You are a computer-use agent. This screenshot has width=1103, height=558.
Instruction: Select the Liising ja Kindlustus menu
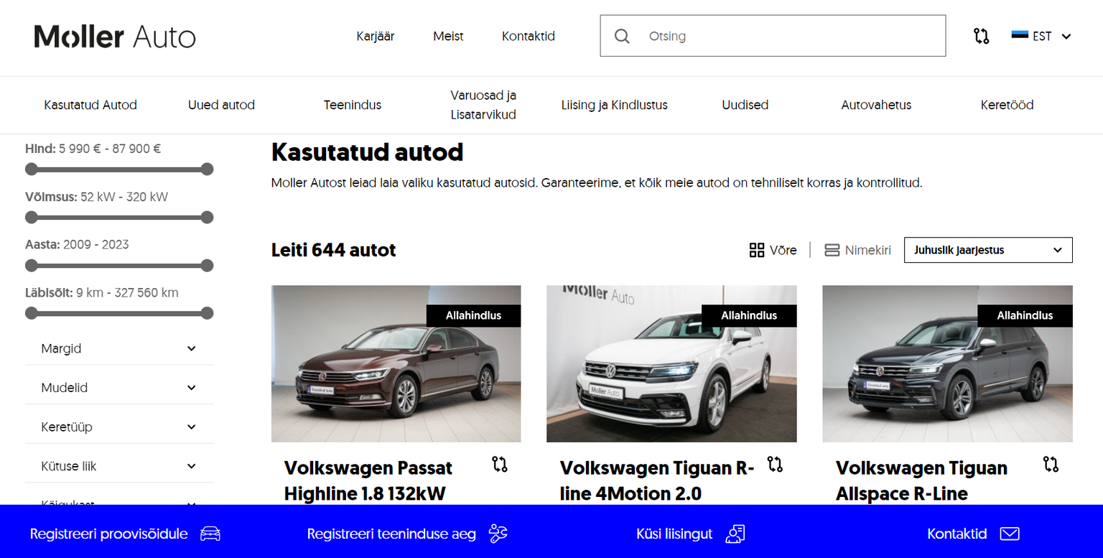coord(615,105)
